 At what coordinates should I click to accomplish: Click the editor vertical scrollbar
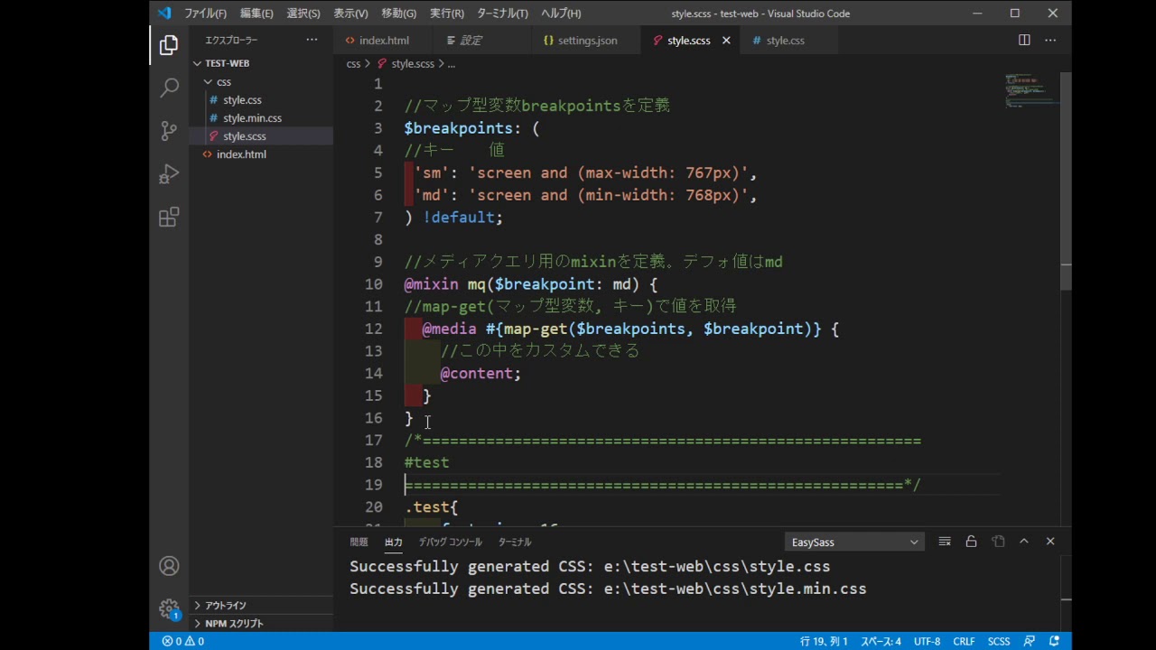point(1066,181)
